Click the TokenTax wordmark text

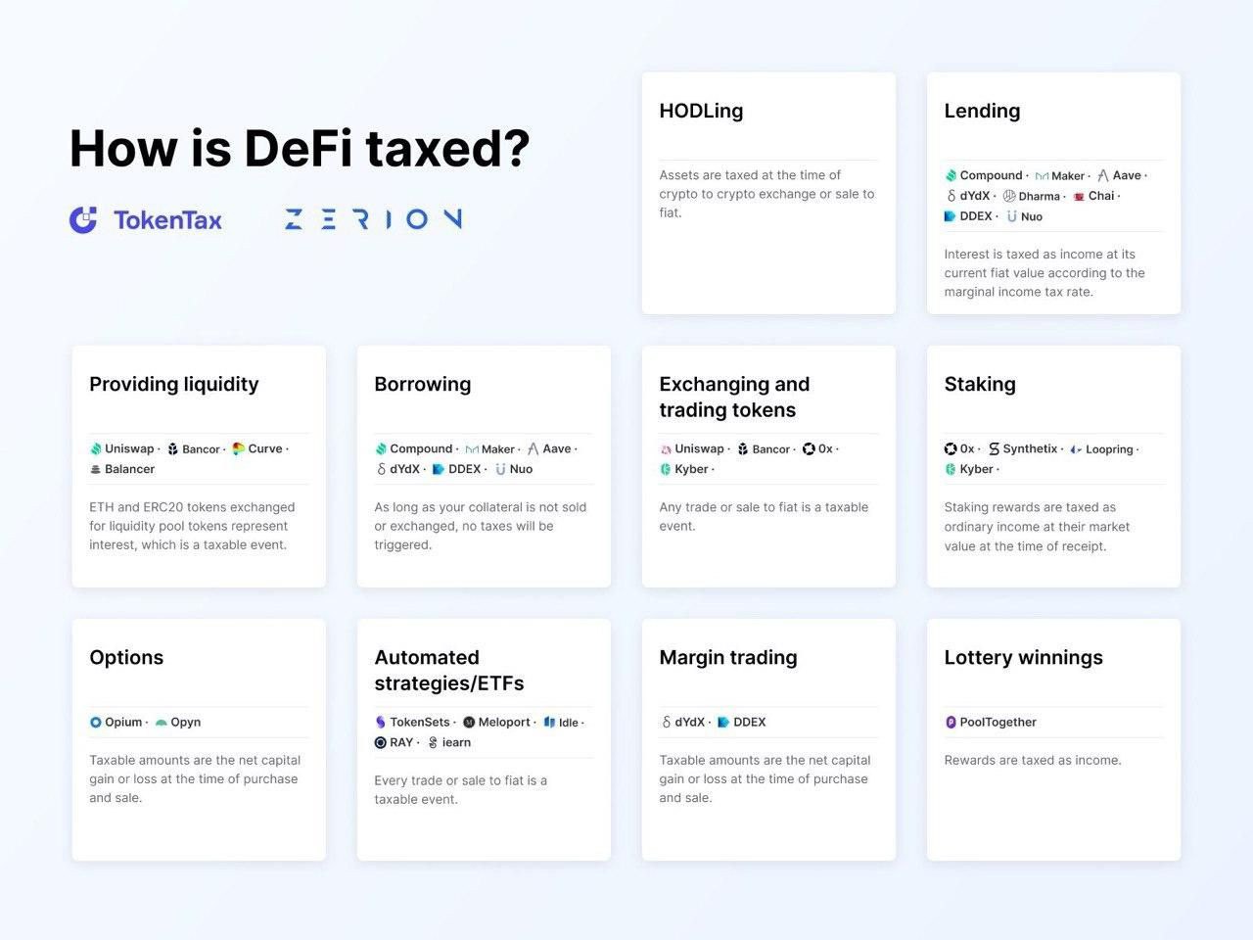pos(167,219)
